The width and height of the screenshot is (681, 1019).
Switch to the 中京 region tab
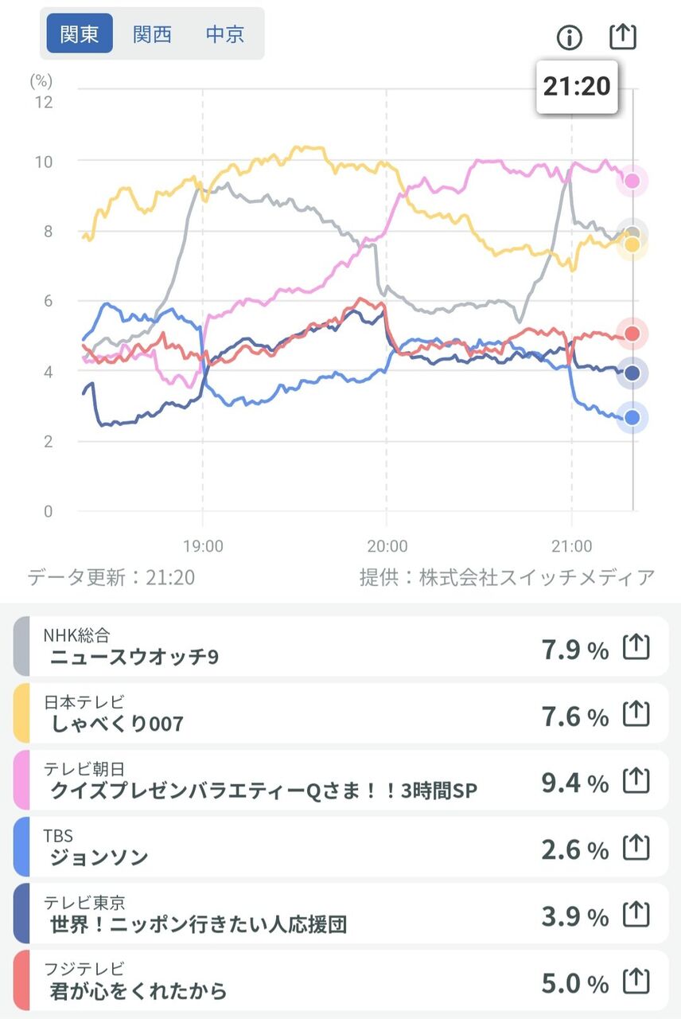click(x=225, y=35)
